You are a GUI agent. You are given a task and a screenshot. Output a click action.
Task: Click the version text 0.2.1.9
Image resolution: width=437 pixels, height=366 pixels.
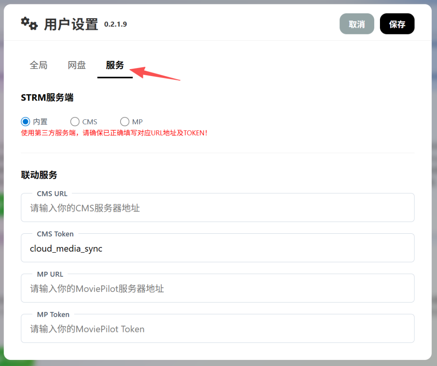(115, 25)
